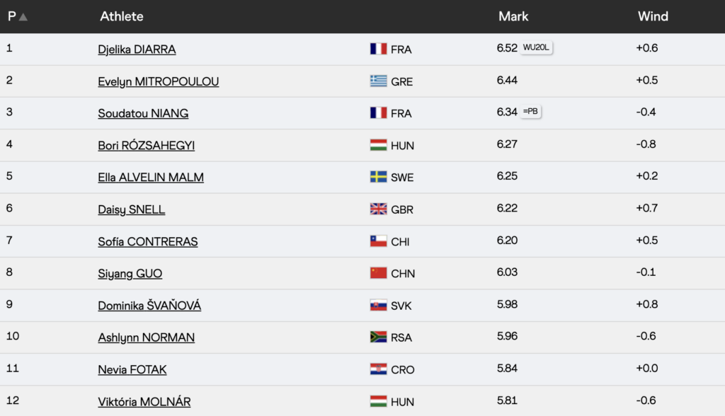The height and width of the screenshot is (416, 725).
Task: Click the Greece flag icon
Action: click(x=378, y=81)
